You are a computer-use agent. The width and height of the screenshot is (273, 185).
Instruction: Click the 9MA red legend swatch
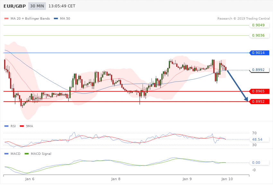(x=22, y=126)
